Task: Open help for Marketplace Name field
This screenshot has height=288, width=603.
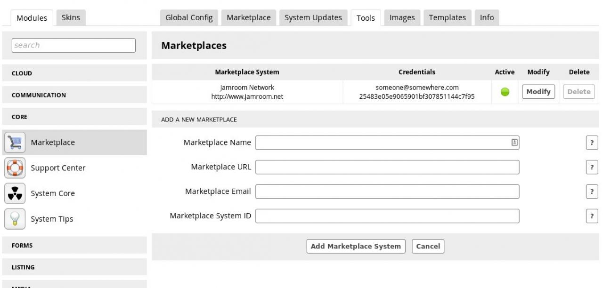Action: (x=591, y=143)
